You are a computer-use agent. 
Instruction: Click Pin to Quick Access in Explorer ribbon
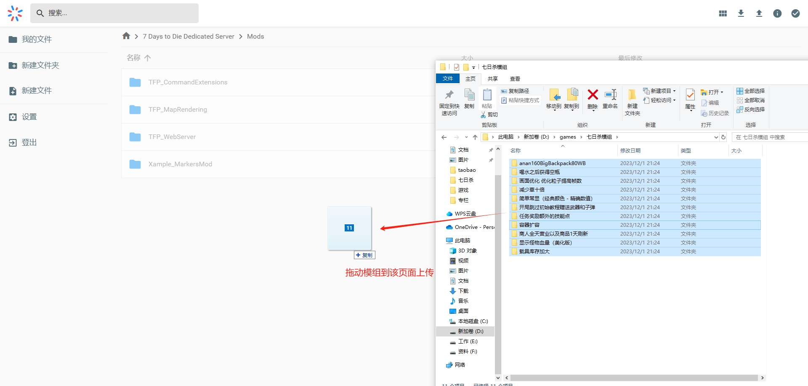[449, 102]
